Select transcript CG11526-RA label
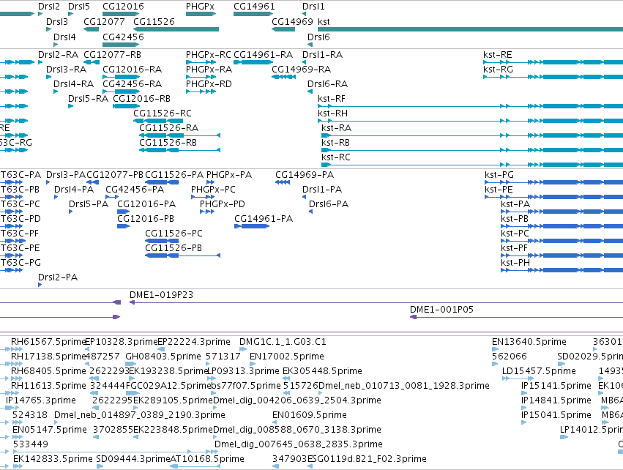 point(169,128)
